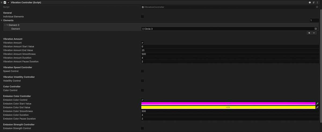The height and width of the screenshot is (132, 322).
Task: Collapse the Vibration Controller component foldout
Action: coord(2,2)
